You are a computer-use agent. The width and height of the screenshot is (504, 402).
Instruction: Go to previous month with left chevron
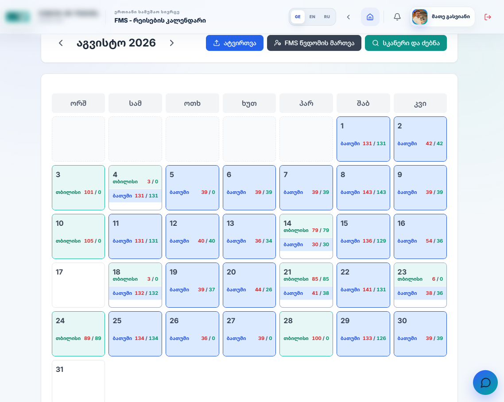click(x=60, y=43)
